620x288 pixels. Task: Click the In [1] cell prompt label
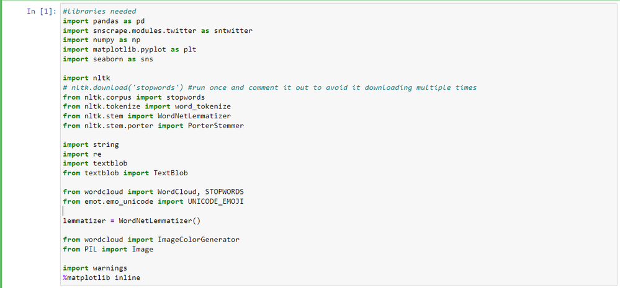point(42,11)
